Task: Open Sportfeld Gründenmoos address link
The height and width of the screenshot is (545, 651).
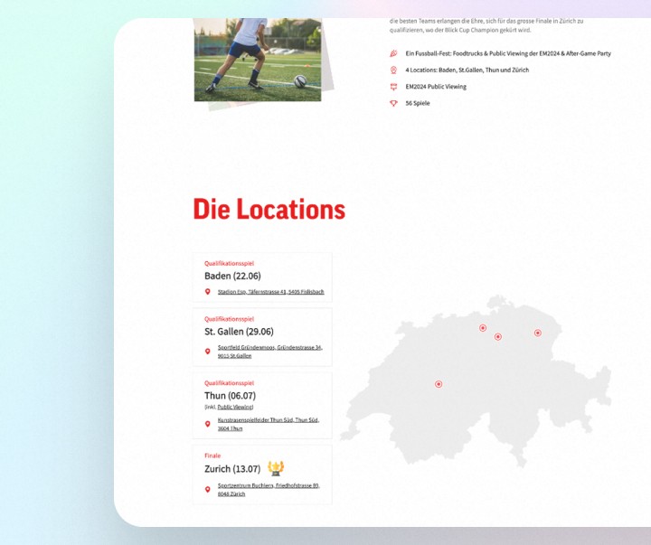Action: [x=269, y=352]
